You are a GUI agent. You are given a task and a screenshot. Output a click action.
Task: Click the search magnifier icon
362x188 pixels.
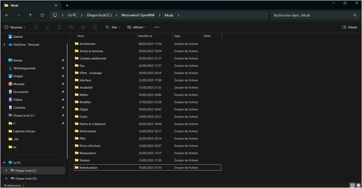pyautogui.click(x=355, y=15)
